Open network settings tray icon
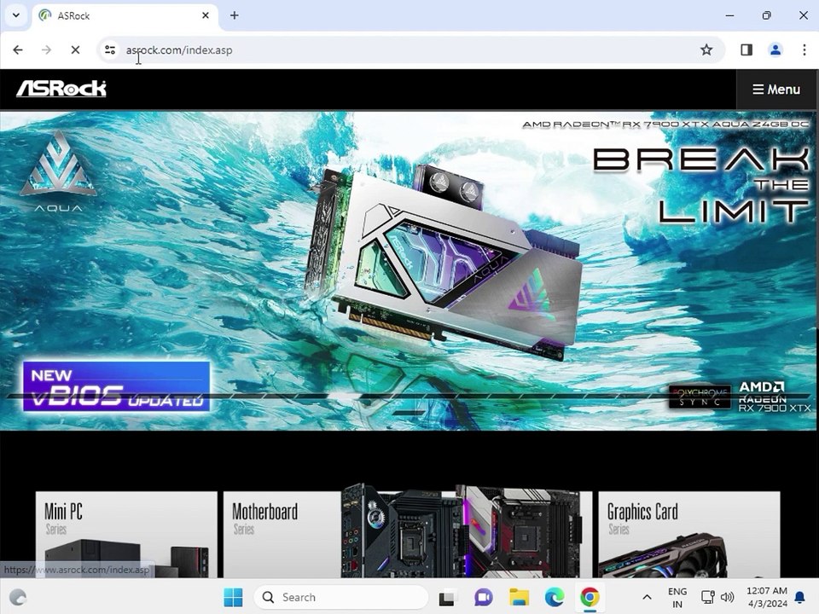Image resolution: width=819 pixels, height=614 pixels. [708, 597]
